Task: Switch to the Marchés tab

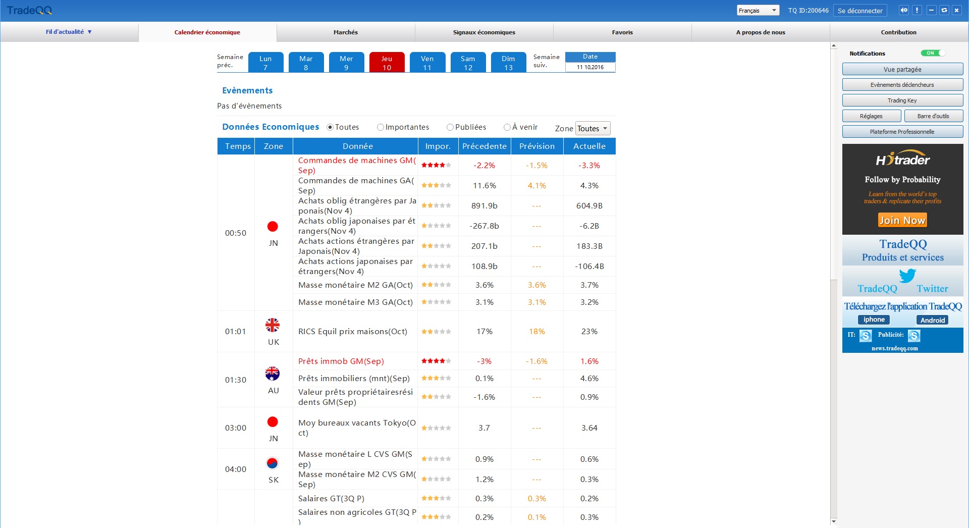Action: tap(346, 32)
